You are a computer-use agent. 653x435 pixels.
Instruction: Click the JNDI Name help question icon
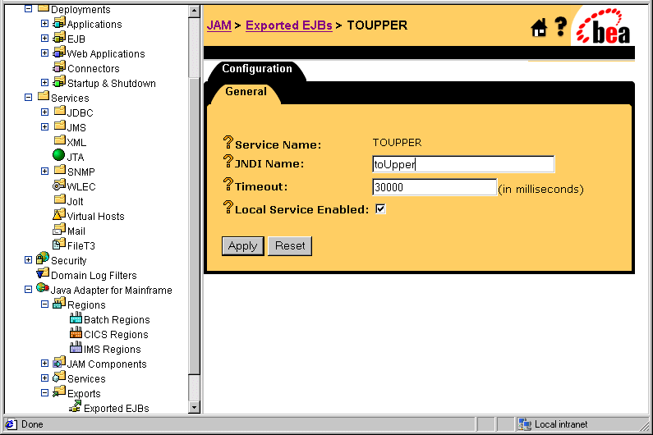228,161
